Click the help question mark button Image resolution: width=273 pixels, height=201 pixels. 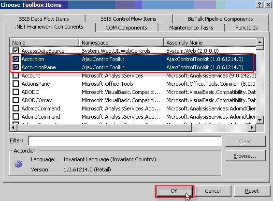[259, 5]
